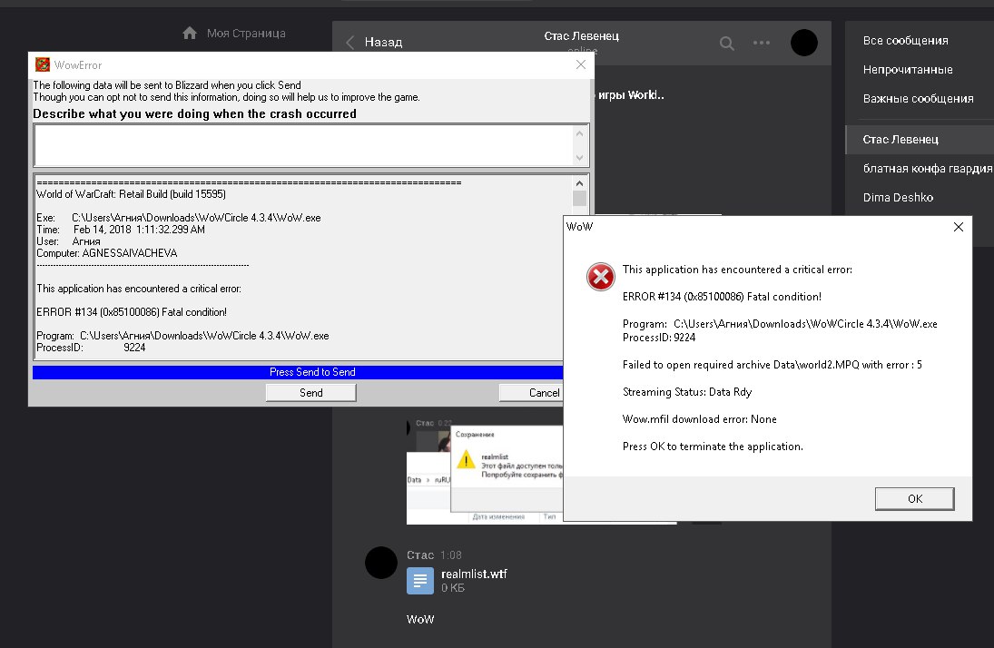Click Стас's avatar next to the file message

point(381,563)
